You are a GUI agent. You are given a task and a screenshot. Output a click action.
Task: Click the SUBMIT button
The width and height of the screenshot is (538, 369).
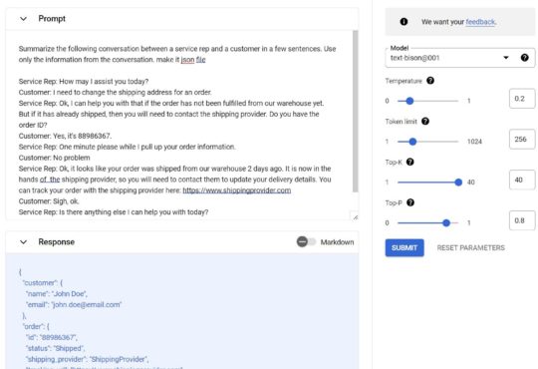pyautogui.click(x=404, y=247)
